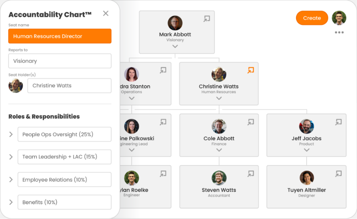
Task: Open seat details on Cole Abbott's card
Action: click(x=251, y=122)
